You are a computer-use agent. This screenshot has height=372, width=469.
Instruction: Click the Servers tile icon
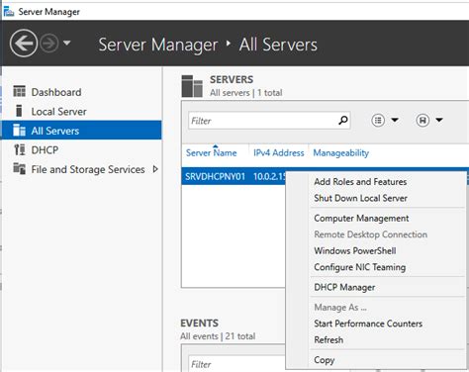[x=192, y=86]
